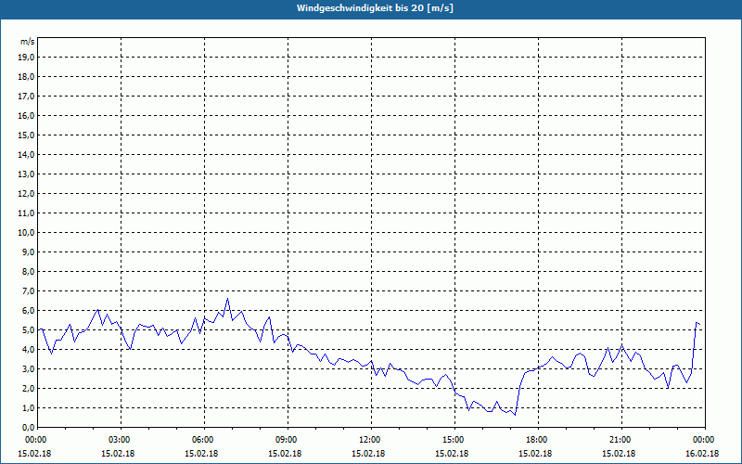The image size is (742, 464).
Task: Select the 1,0 y-axis label
Action: click(29, 407)
